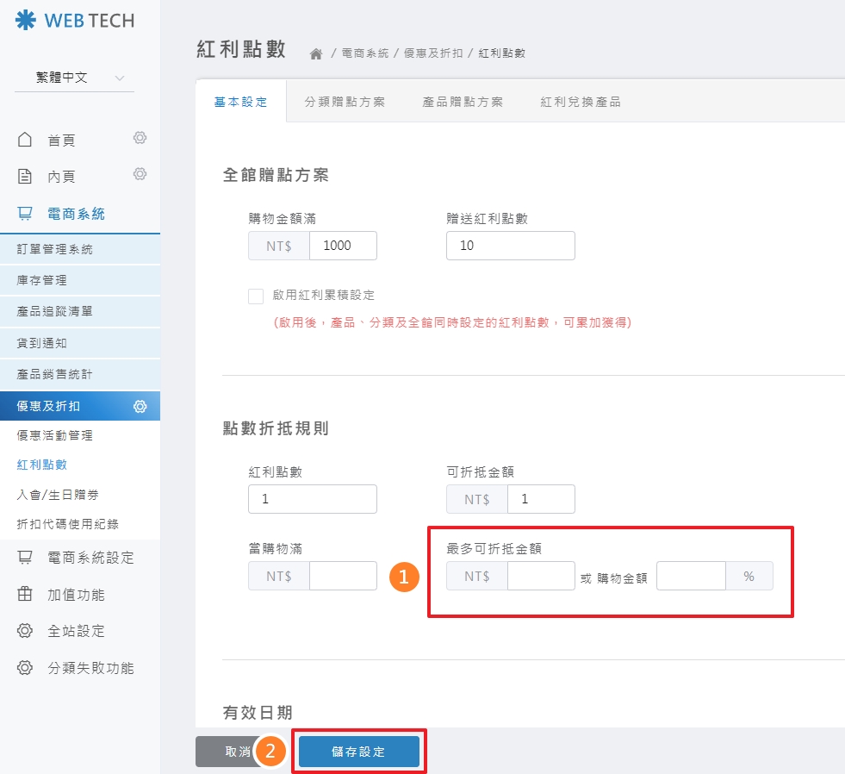Click the 贈送紅利點數 input field

(x=510, y=246)
